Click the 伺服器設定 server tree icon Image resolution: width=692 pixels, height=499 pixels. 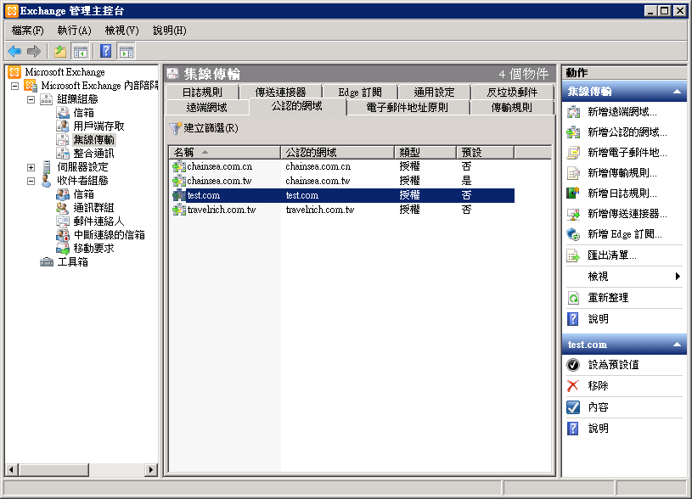(47, 167)
